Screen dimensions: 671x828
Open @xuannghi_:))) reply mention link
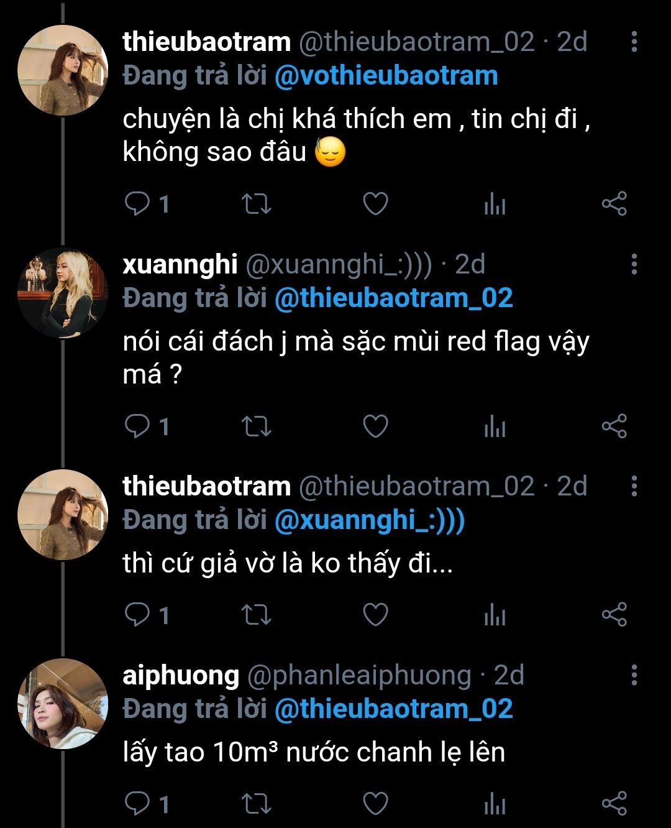tap(369, 520)
